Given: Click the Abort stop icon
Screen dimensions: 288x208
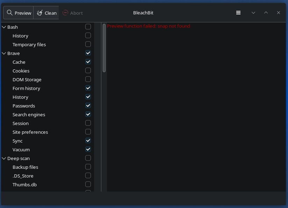Looking at the screenshot, I should [65, 13].
